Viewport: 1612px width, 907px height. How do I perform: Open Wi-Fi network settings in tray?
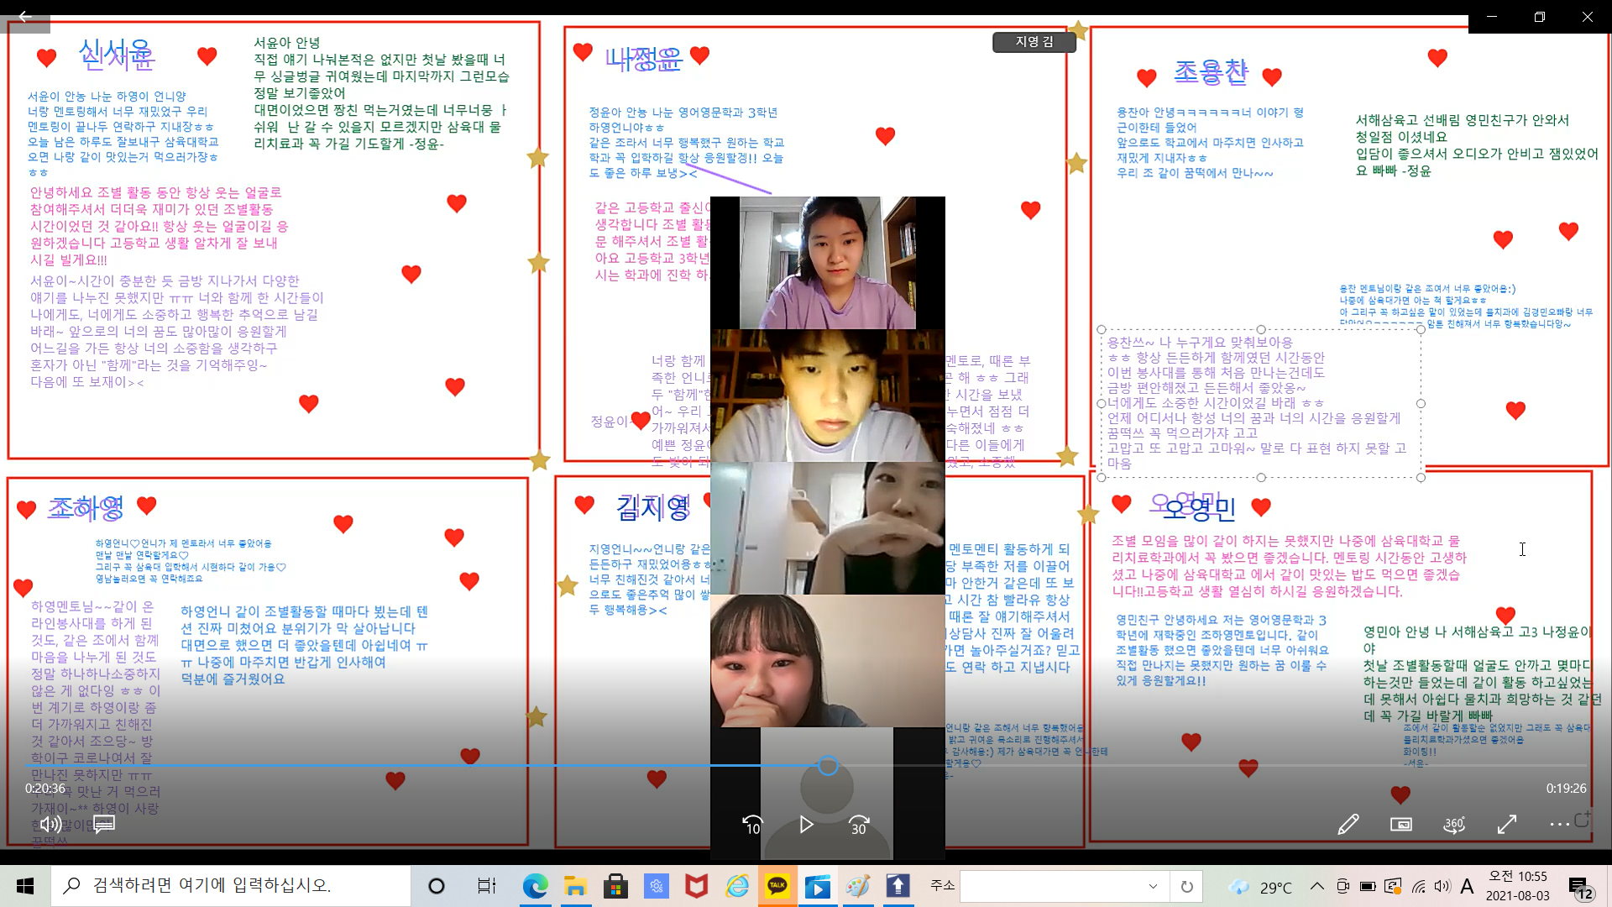pos(1418,886)
